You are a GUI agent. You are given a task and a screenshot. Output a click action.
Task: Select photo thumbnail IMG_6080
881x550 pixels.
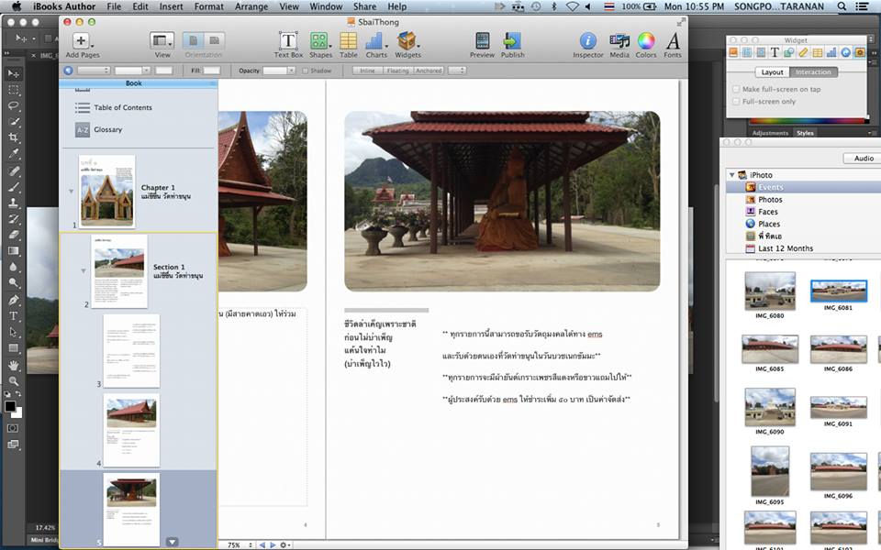point(770,291)
